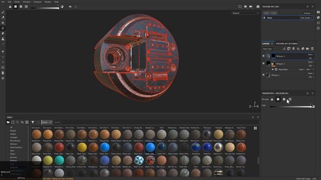Select the Eraser tool in left toolbar

[x=3, y=17]
